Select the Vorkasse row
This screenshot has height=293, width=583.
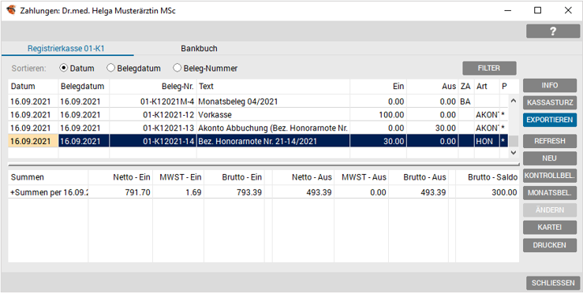click(258, 115)
